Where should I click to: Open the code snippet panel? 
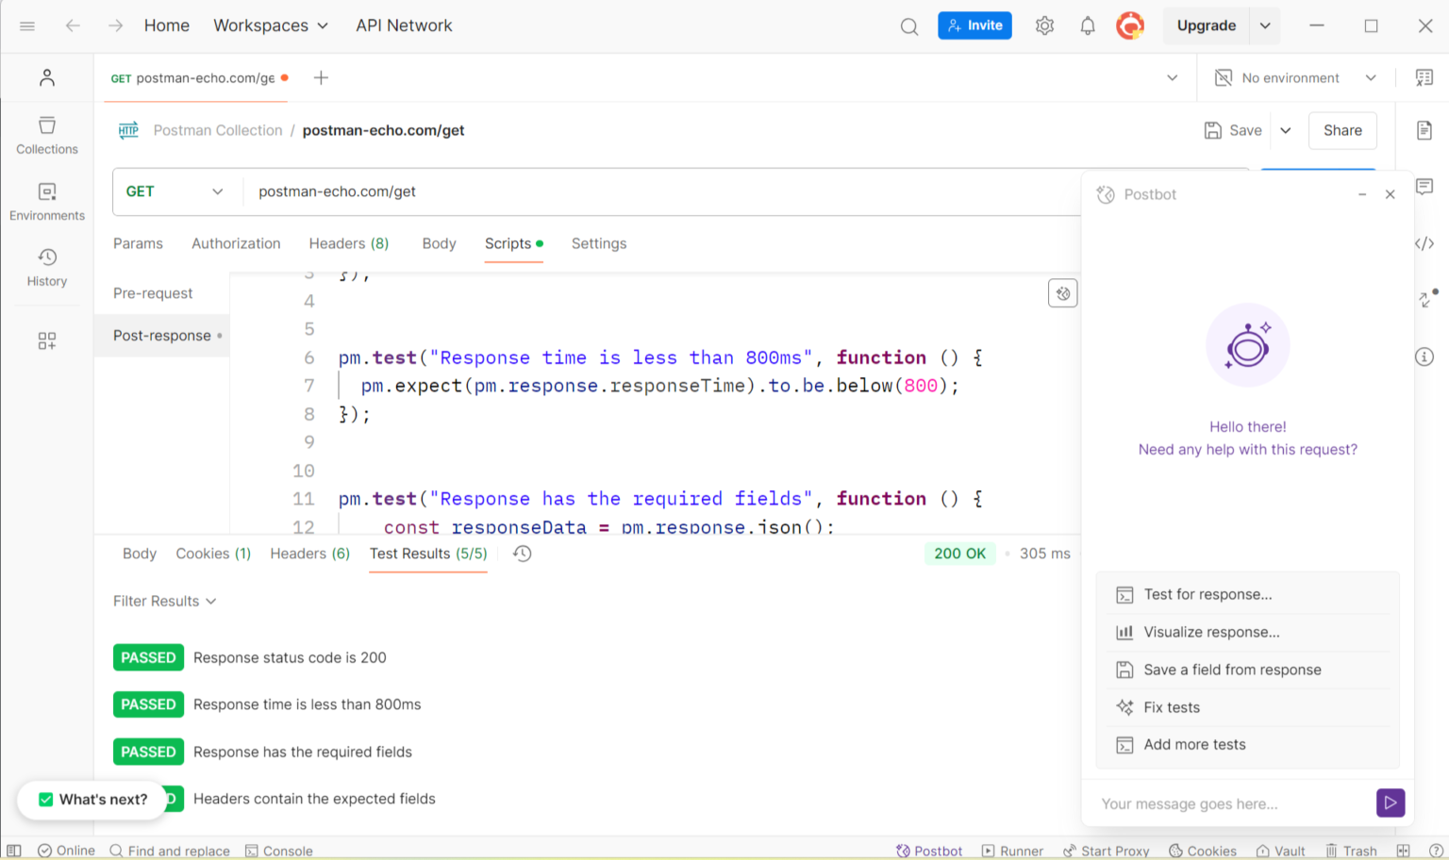[x=1425, y=242]
